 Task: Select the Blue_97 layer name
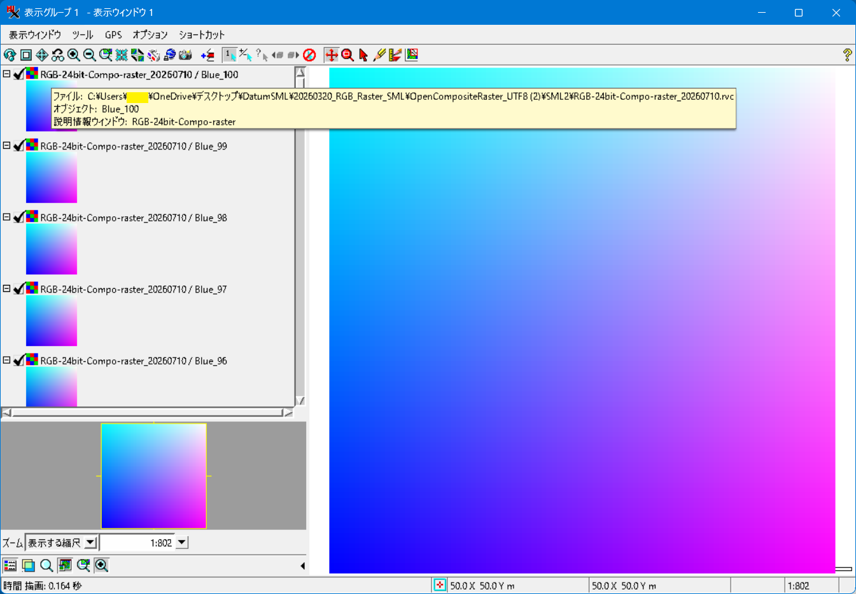pos(134,289)
